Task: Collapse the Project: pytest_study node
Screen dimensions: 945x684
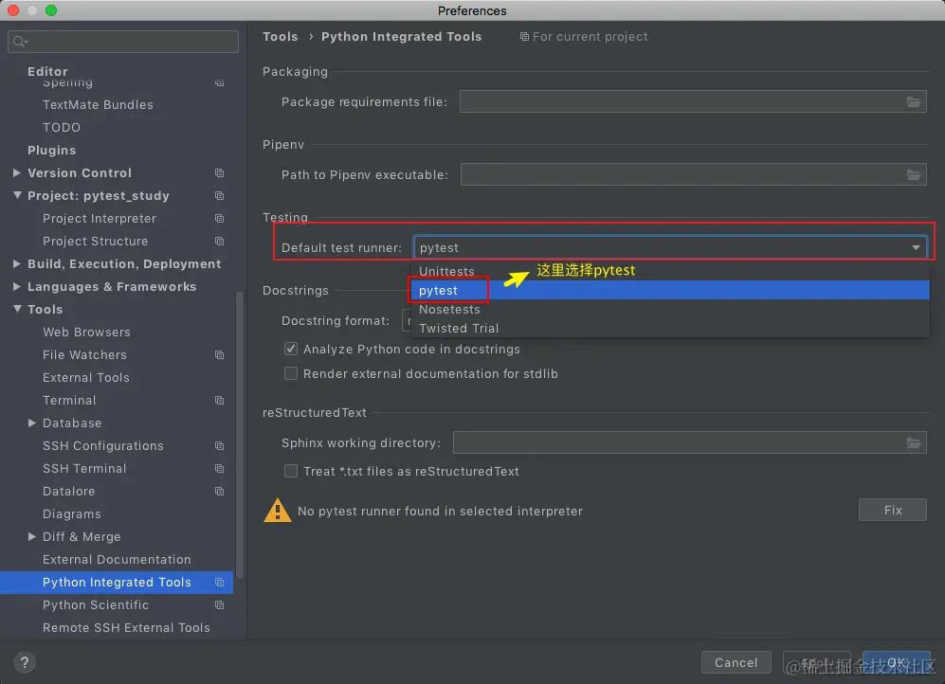Action: [17, 195]
